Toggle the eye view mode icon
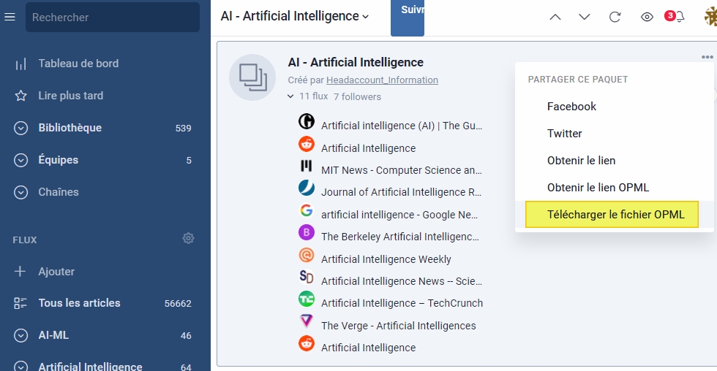 (x=647, y=17)
